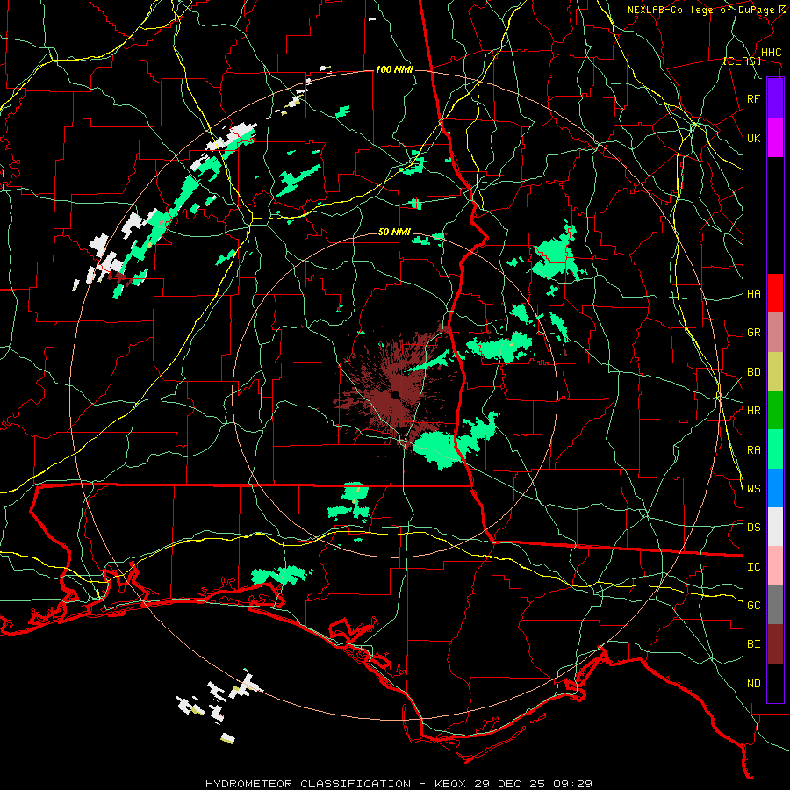Image resolution: width=790 pixels, height=790 pixels.
Task: Pick the bright green RA legend swatch
Action: 775,449
